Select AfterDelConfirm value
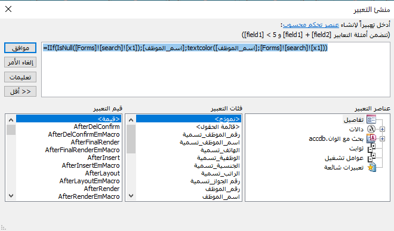 (x=69, y=127)
